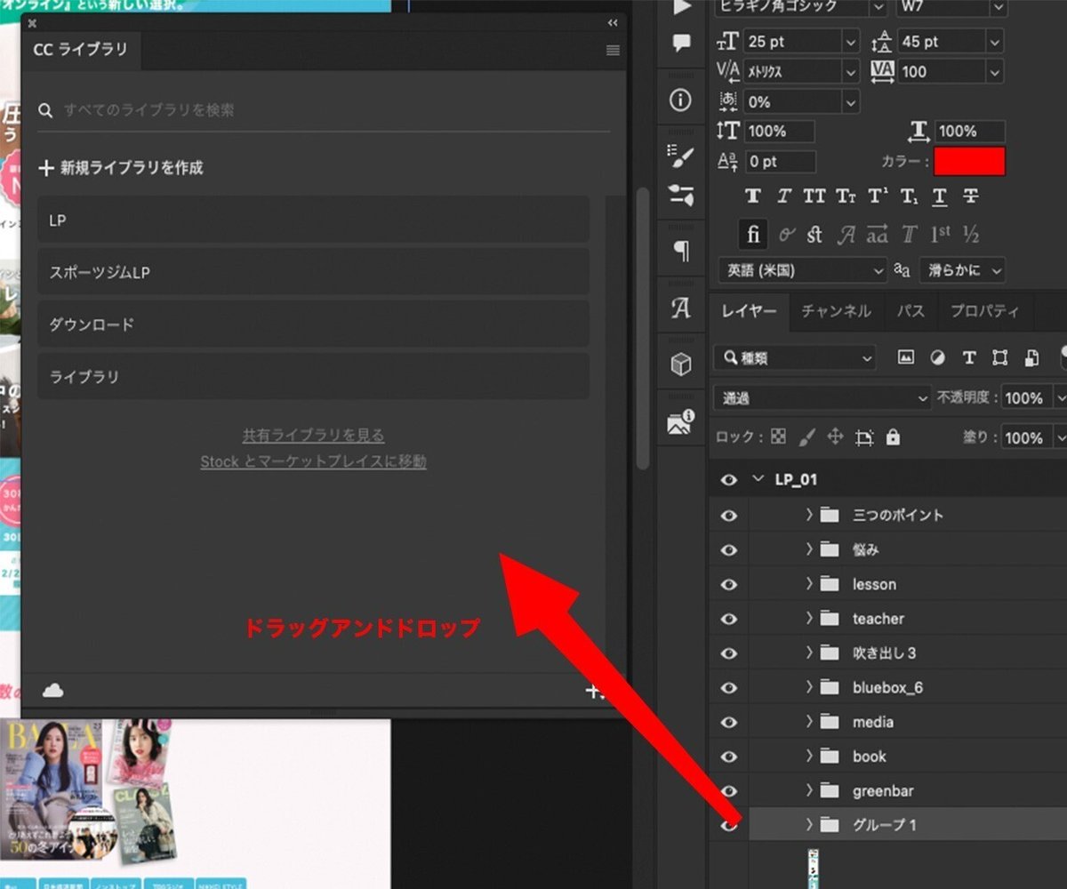Lock transparent pixels checkerboard icon
This screenshot has height=889, width=1067.
[779, 436]
